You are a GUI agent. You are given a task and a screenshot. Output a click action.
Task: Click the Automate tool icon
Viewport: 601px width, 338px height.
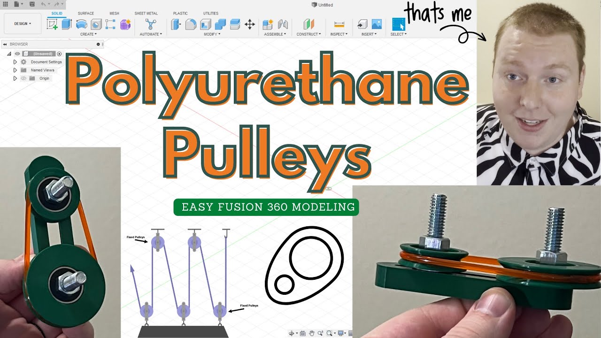(151, 24)
